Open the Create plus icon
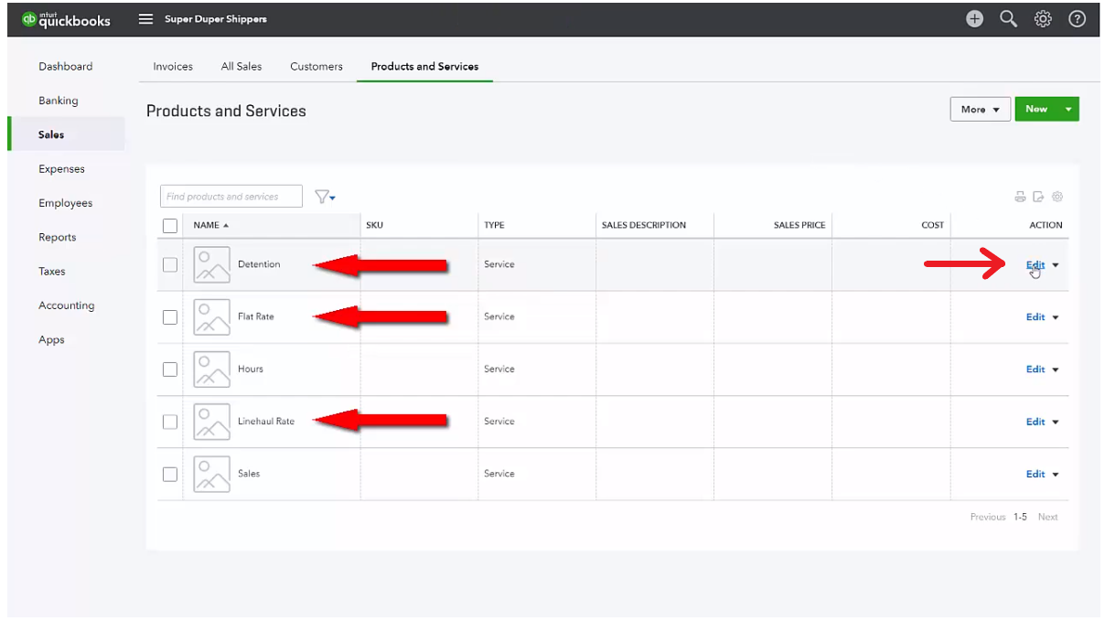This screenshot has width=1105, height=621. coord(974,19)
